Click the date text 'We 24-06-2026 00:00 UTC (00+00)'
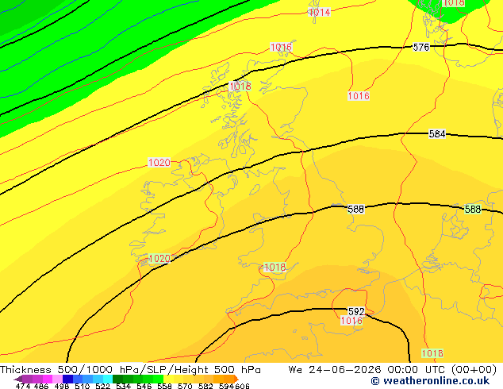503x389 pixels. (x=393, y=369)
